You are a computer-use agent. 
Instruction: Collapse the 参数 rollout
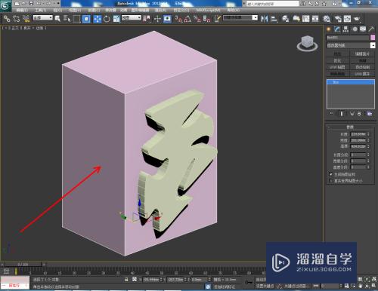(x=351, y=127)
